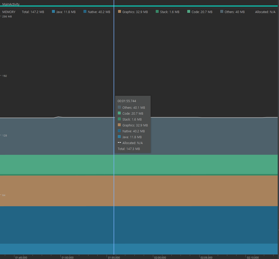Click 'Allocated: N/A' in tooltip
279x259 pixels.
(132, 143)
